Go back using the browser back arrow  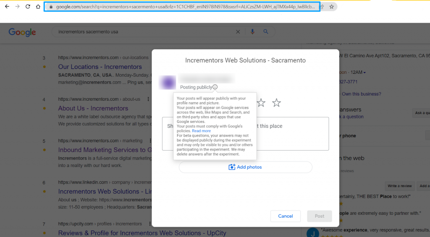click(7, 7)
